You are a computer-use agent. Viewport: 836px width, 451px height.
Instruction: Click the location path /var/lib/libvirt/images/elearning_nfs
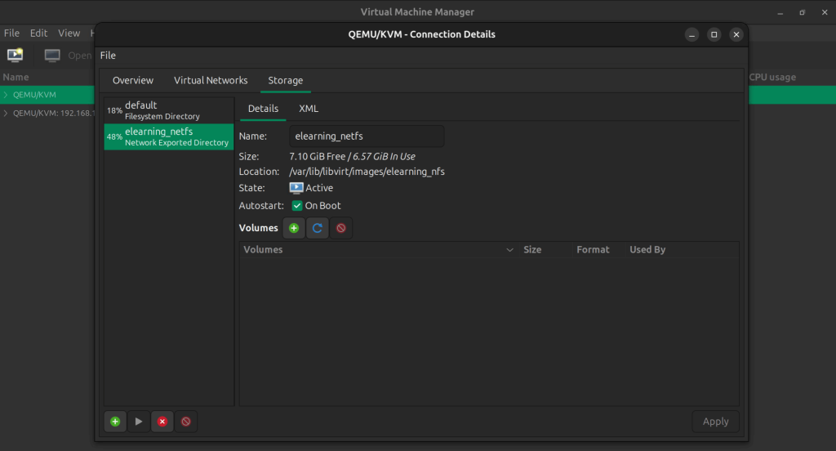[367, 172]
